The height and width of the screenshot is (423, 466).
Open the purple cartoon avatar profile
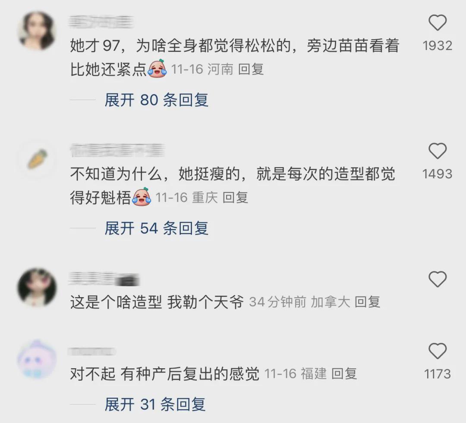(37, 359)
